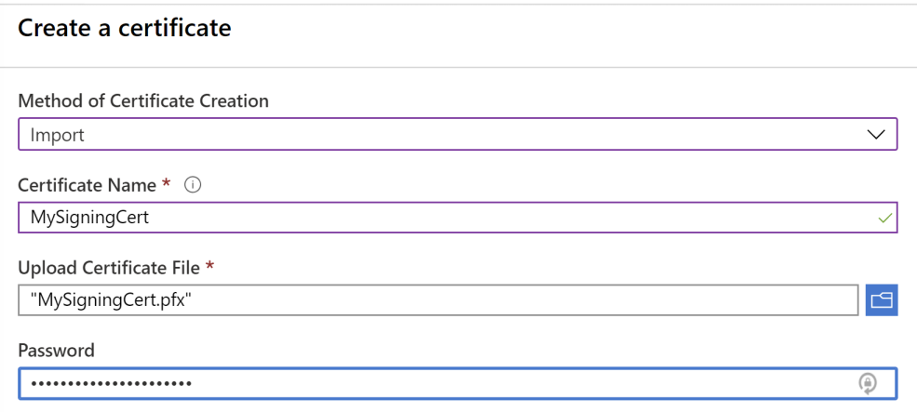
Task: Click the red asterisk next to Certificate Name
Action: point(167,183)
